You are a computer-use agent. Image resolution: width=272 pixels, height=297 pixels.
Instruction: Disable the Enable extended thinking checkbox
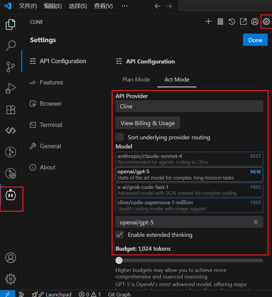119,234
